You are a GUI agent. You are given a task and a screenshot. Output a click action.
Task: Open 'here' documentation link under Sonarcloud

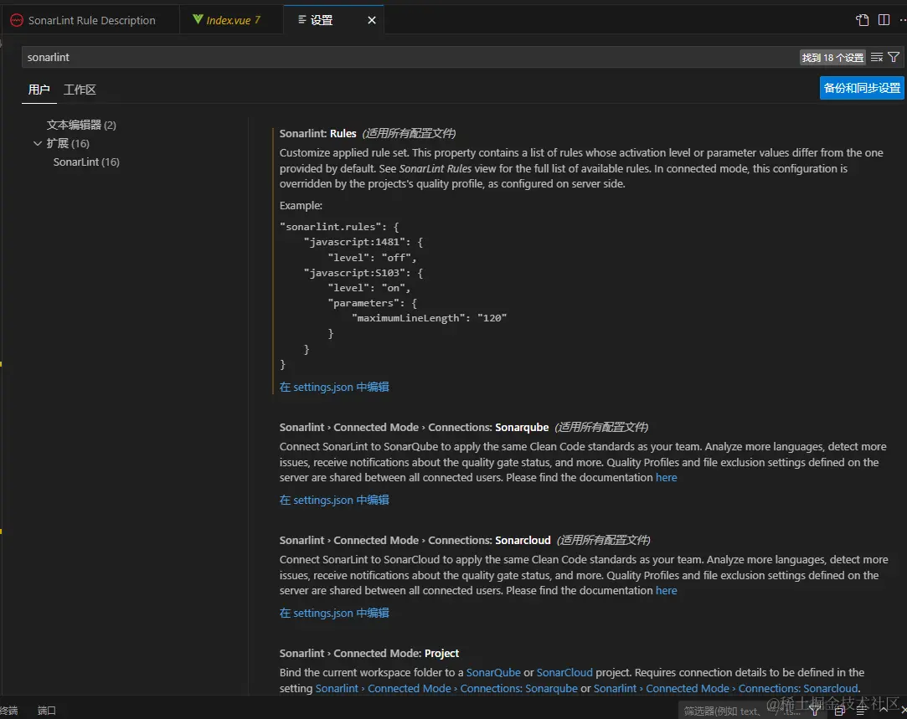pyautogui.click(x=667, y=590)
